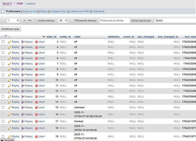Enable the Profilowanie checkbox
The image size is (196, 141).
pyautogui.click(x=3, y=11)
